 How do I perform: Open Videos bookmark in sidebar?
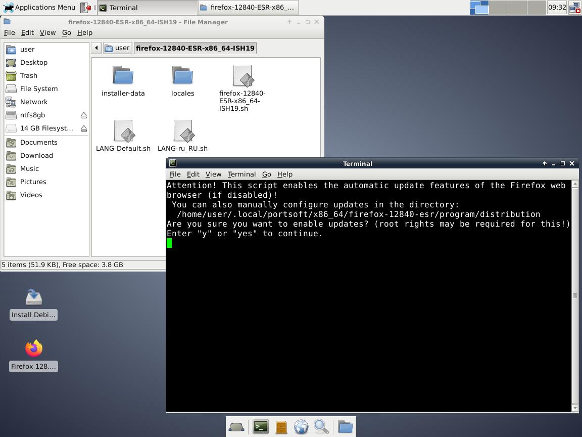click(x=46, y=195)
